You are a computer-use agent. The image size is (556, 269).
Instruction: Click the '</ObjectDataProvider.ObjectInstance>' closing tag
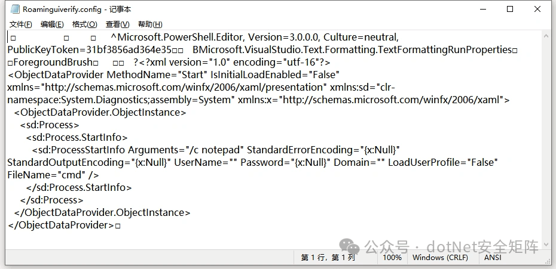[102, 212]
